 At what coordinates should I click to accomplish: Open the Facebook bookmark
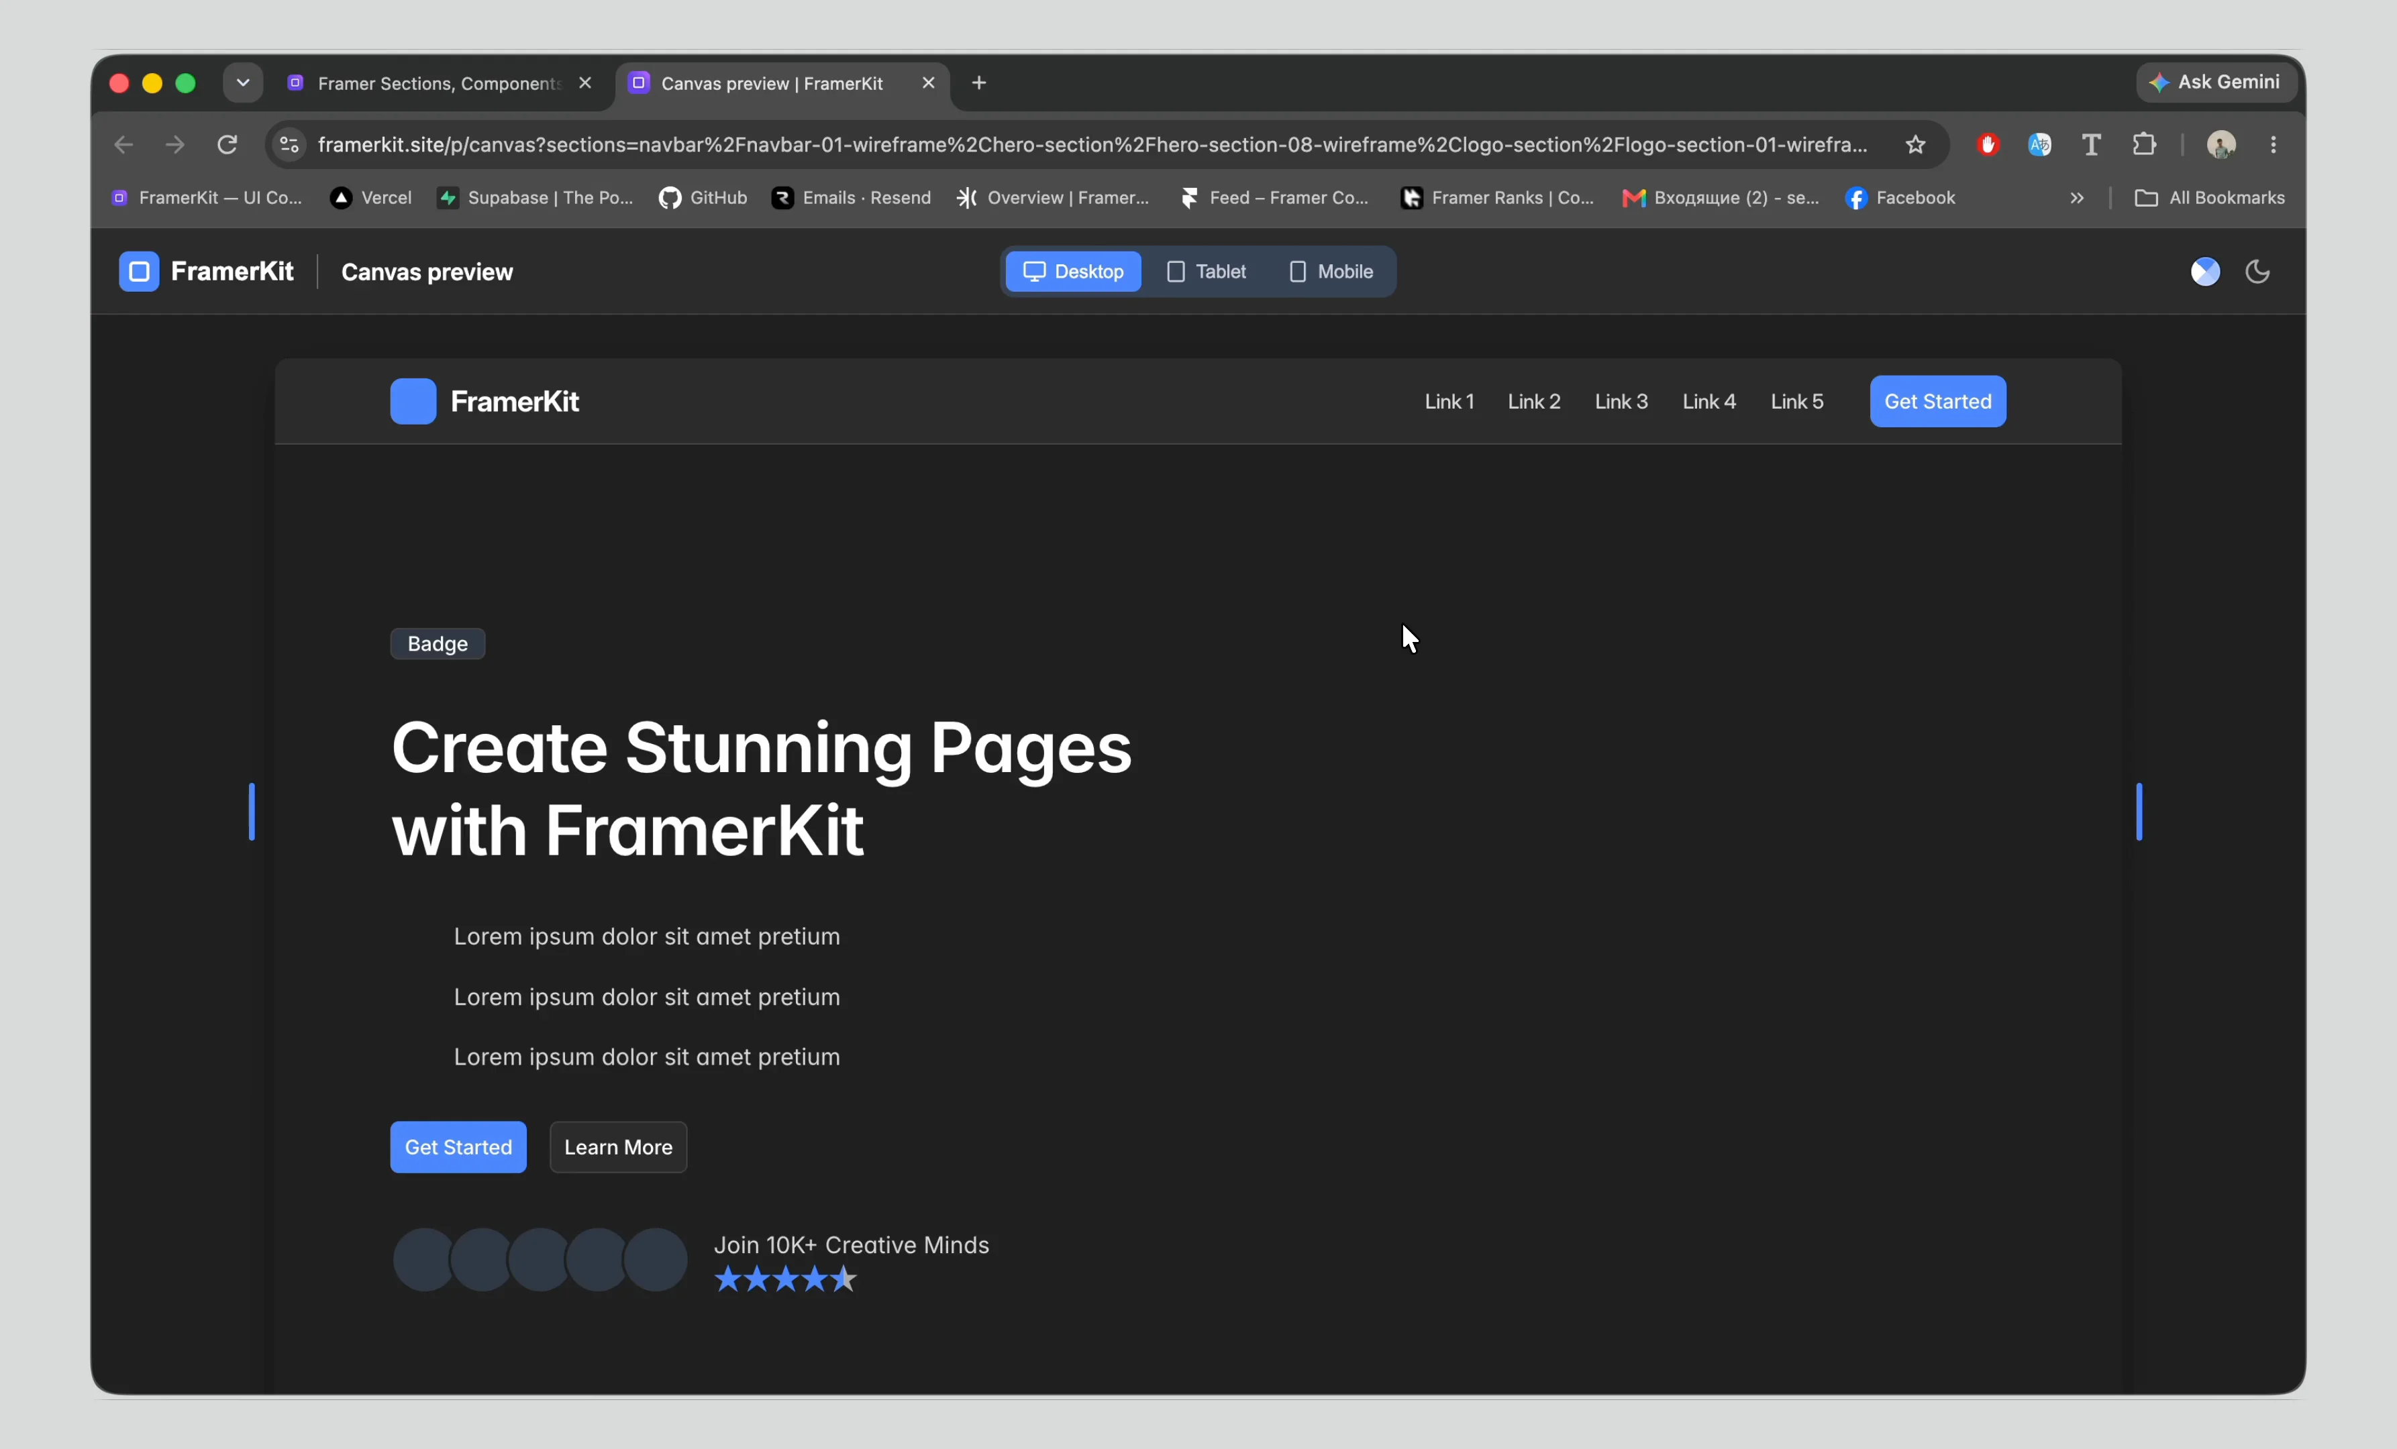pyautogui.click(x=1900, y=197)
